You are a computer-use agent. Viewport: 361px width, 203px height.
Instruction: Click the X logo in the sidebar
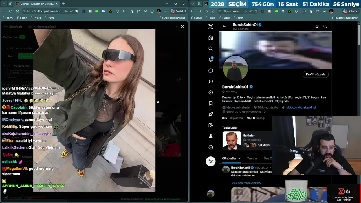[x=211, y=27]
